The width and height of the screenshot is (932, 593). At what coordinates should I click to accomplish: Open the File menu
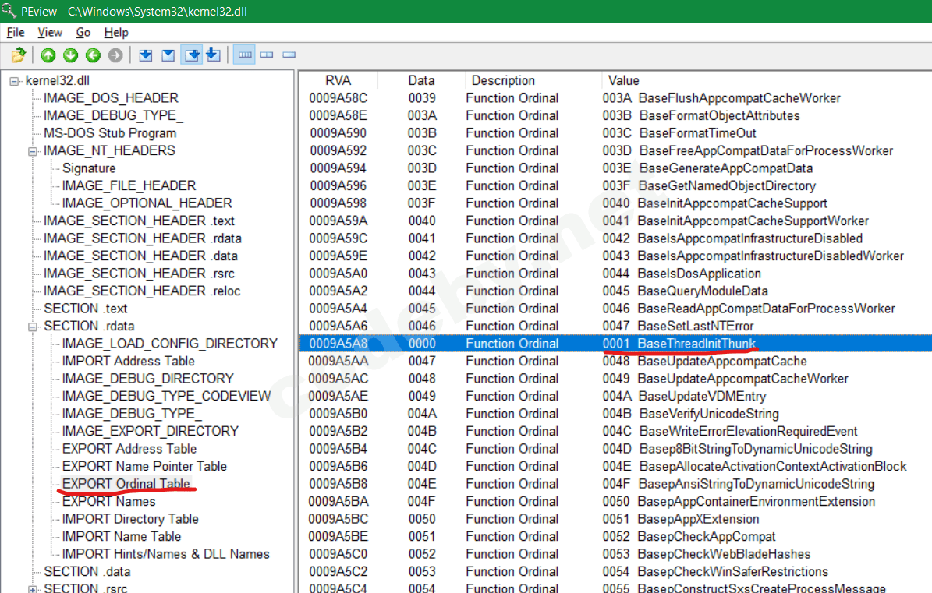point(16,33)
